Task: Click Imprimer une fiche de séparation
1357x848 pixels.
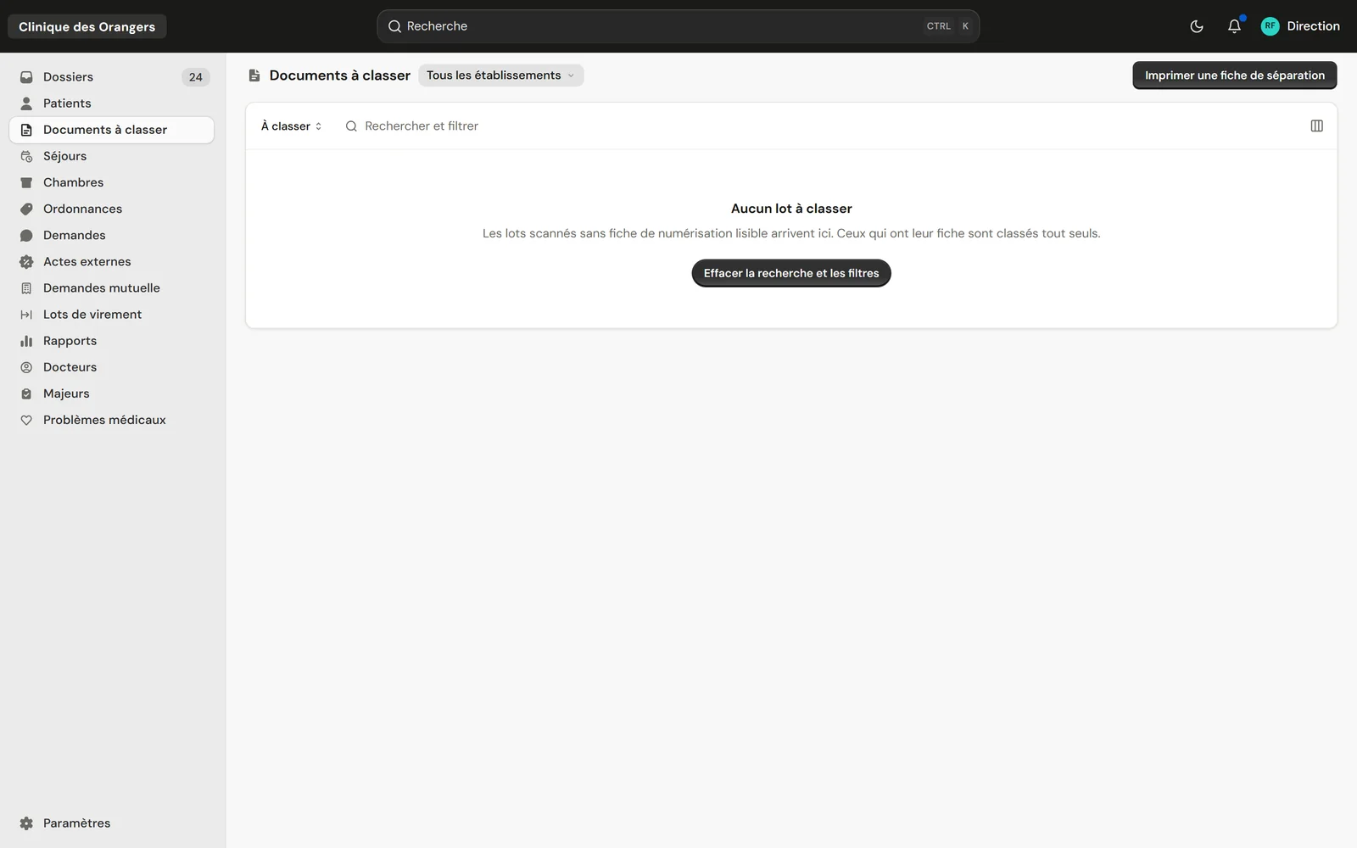Action: point(1234,75)
